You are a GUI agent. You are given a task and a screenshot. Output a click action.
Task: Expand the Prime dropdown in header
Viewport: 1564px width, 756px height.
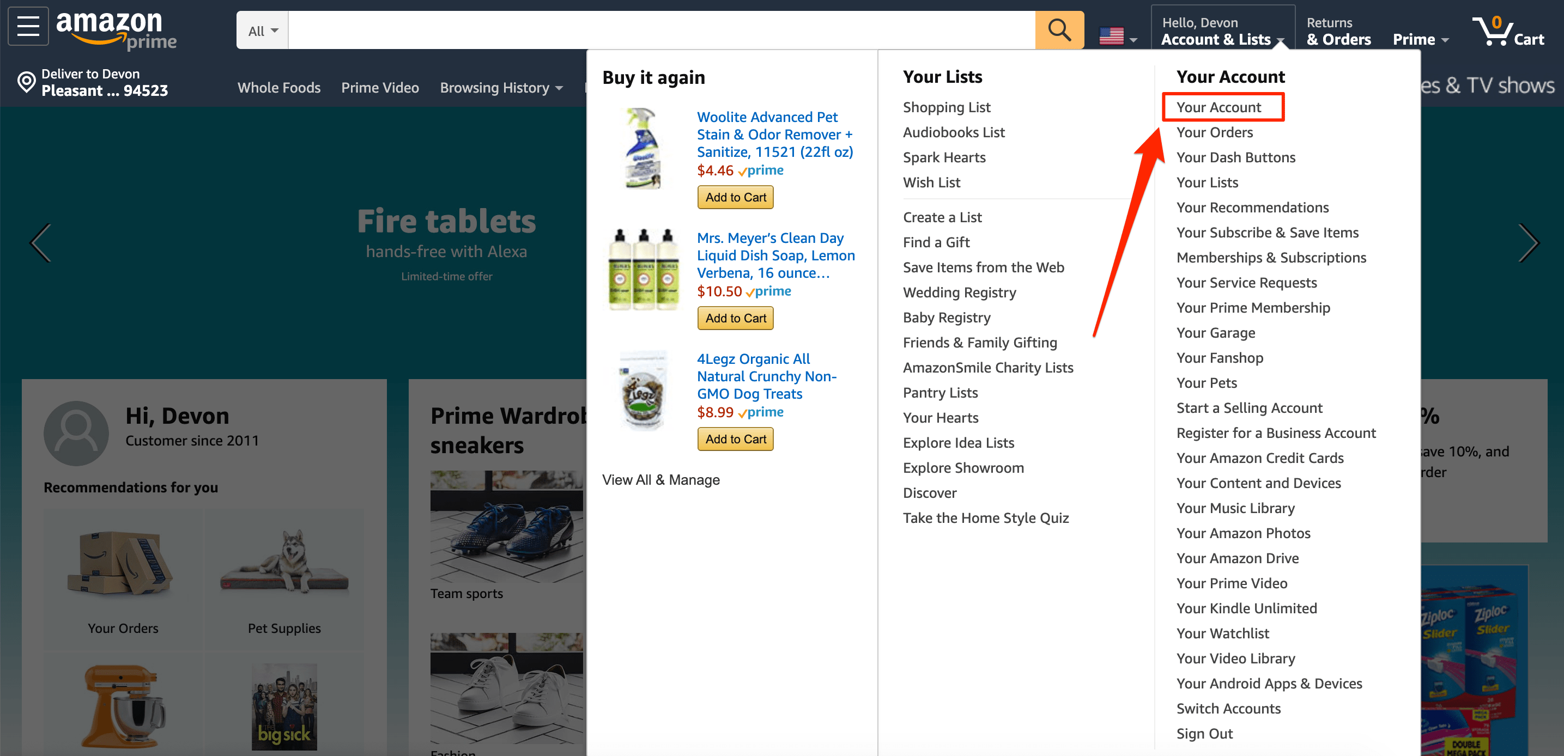coord(1420,39)
